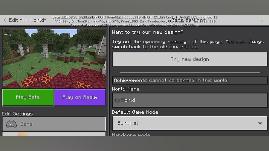Click the beta version debug text line

pyautogui.click(x=135, y=17)
